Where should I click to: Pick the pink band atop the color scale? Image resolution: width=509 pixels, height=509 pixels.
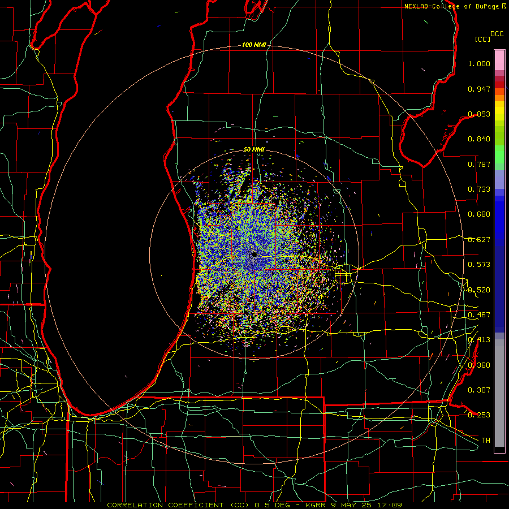499,61
